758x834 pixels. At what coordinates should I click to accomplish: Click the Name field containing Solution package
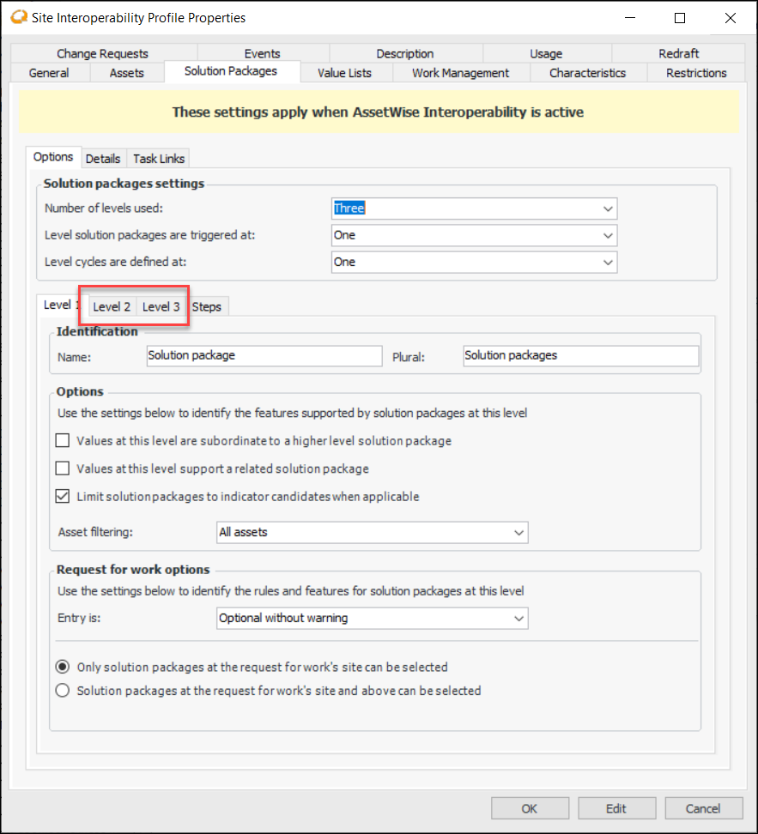pos(264,356)
